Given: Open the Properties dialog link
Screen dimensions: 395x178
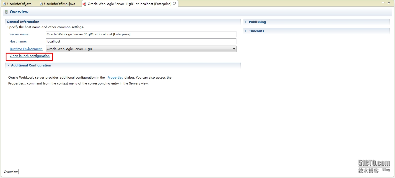Looking at the screenshot, I should tap(115, 77).
